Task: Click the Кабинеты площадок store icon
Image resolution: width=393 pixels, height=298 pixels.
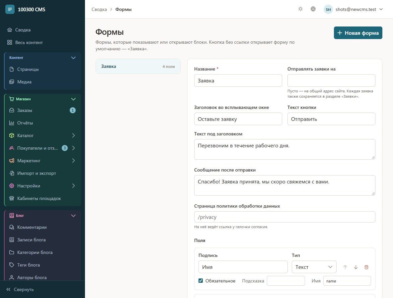Action: pyautogui.click(x=12, y=198)
